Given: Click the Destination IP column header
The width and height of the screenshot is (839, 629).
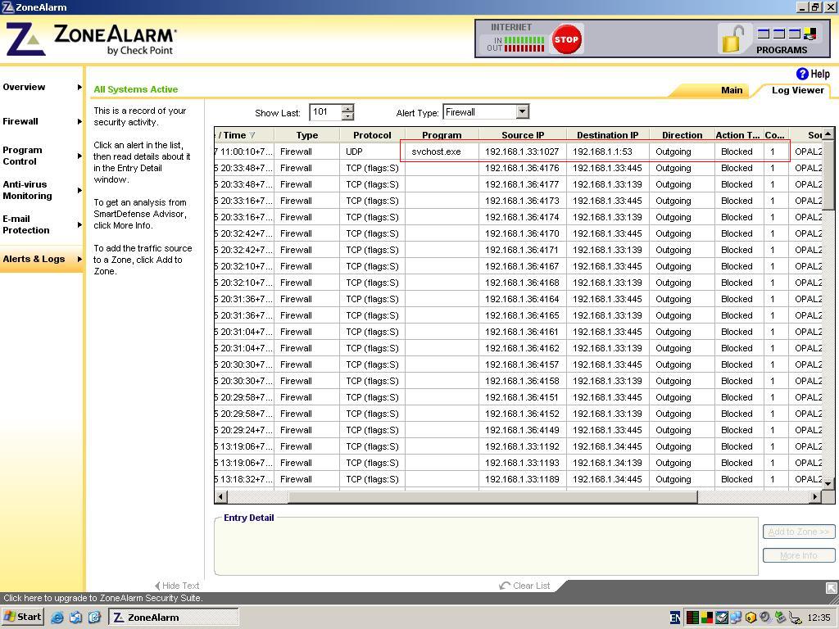Looking at the screenshot, I should point(607,135).
